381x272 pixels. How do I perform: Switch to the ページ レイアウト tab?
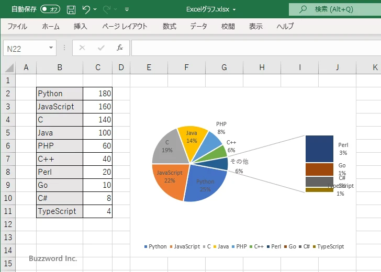click(x=125, y=26)
